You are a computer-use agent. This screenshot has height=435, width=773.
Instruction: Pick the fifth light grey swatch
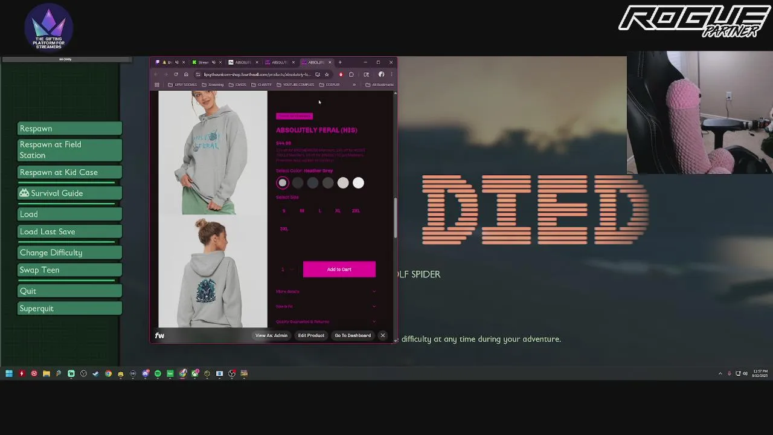click(343, 183)
